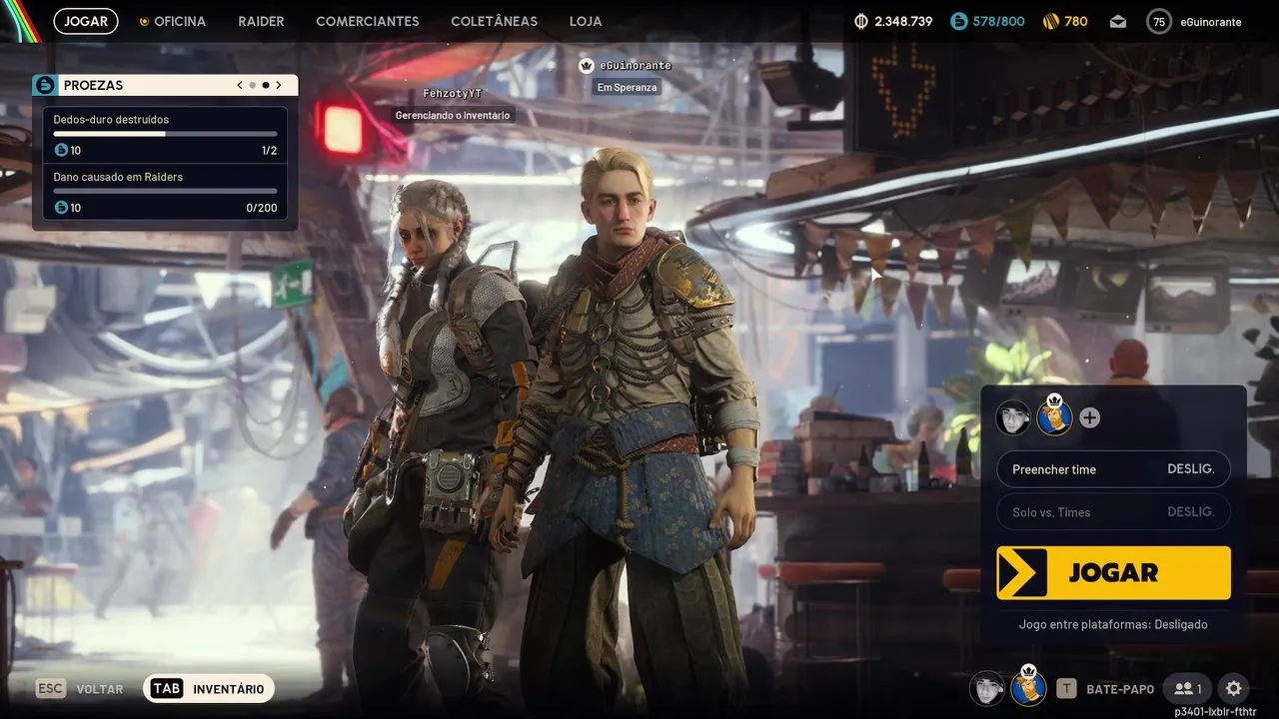Click the Gerenciando o inventário status label

(x=453, y=115)
